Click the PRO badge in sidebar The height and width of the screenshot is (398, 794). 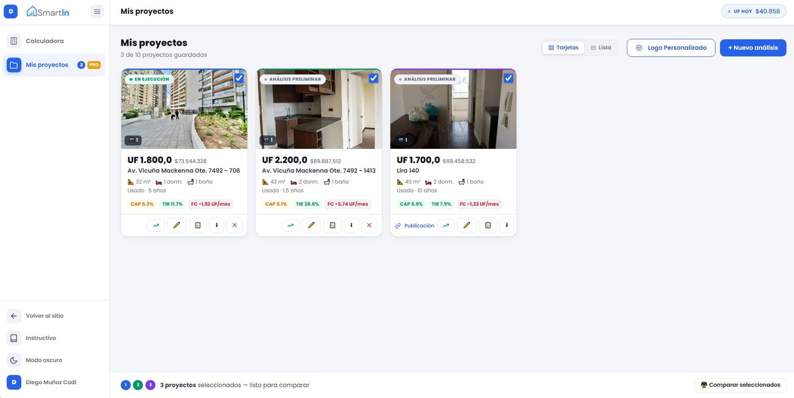pos(94,65)
